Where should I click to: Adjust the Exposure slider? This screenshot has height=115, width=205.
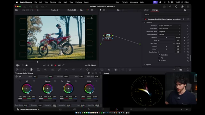pyautogui.click(x=166, y=37)
